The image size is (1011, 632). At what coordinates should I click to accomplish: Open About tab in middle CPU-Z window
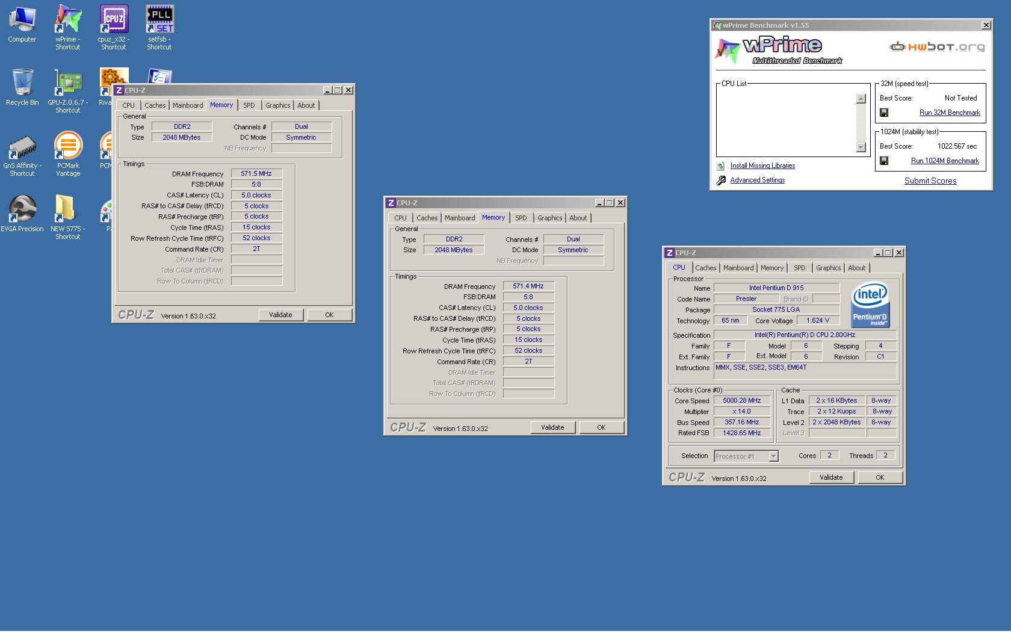pos(578,218)
